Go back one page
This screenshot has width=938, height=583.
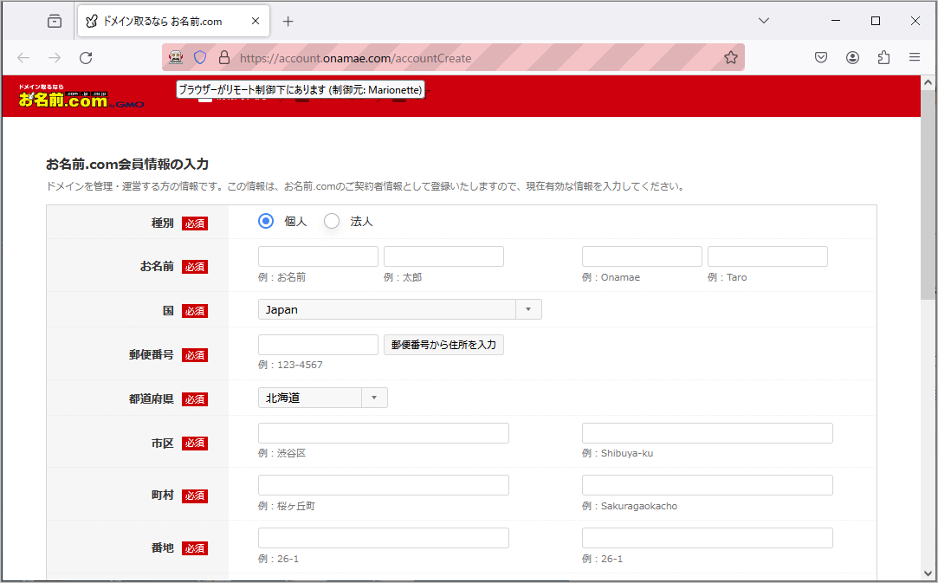coord(23,57)
